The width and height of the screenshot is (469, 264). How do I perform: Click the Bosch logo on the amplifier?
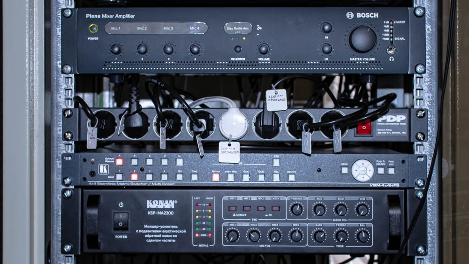[x=362, y=15]
